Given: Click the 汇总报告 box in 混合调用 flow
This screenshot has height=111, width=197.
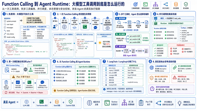Looking at the screenshot, I should coord(146,51).
